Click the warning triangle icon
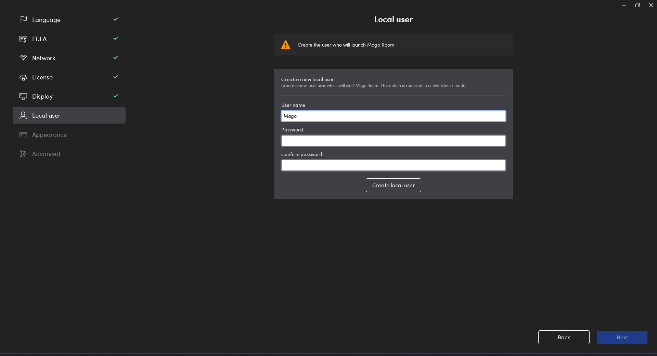657x356 pixels. (286, 44)
